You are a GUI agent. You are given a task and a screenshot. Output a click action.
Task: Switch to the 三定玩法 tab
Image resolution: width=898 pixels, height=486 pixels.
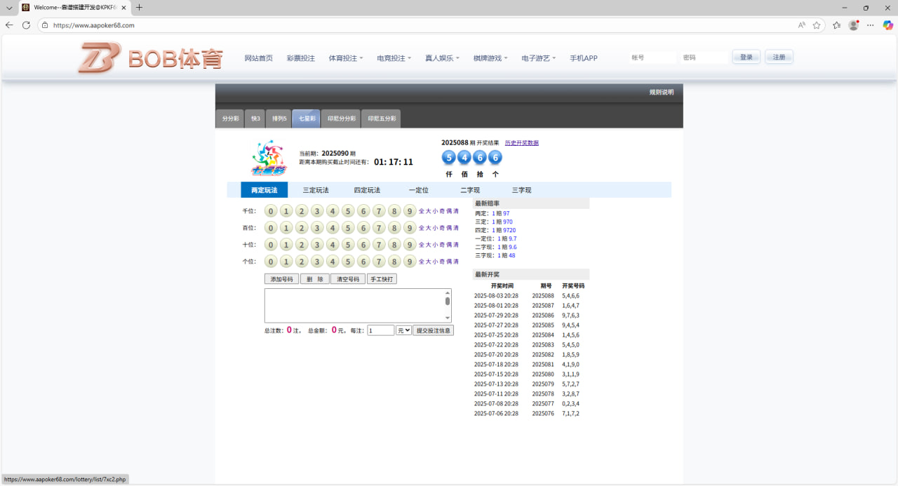point(316,190)
